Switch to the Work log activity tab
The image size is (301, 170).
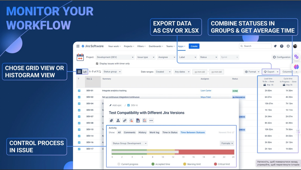point(154,132)
